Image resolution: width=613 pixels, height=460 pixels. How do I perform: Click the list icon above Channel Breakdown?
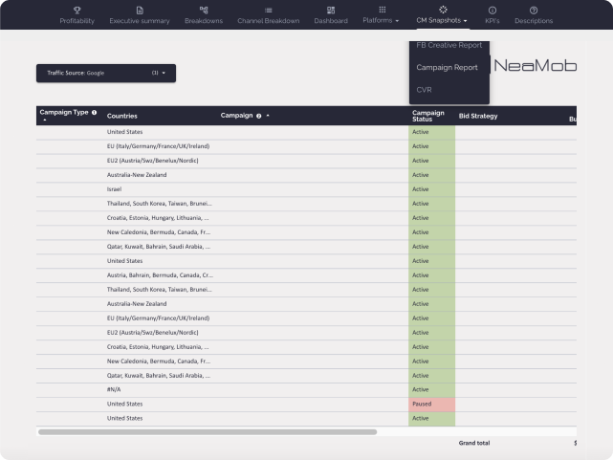pyautogui.click(x=268, y=10)
